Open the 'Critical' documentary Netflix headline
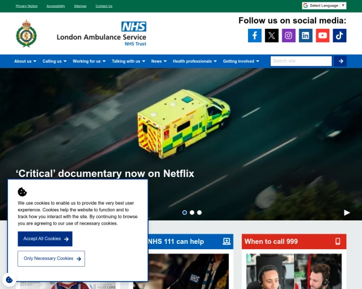The height and width of the screenshot is (289, 362). 105,173
